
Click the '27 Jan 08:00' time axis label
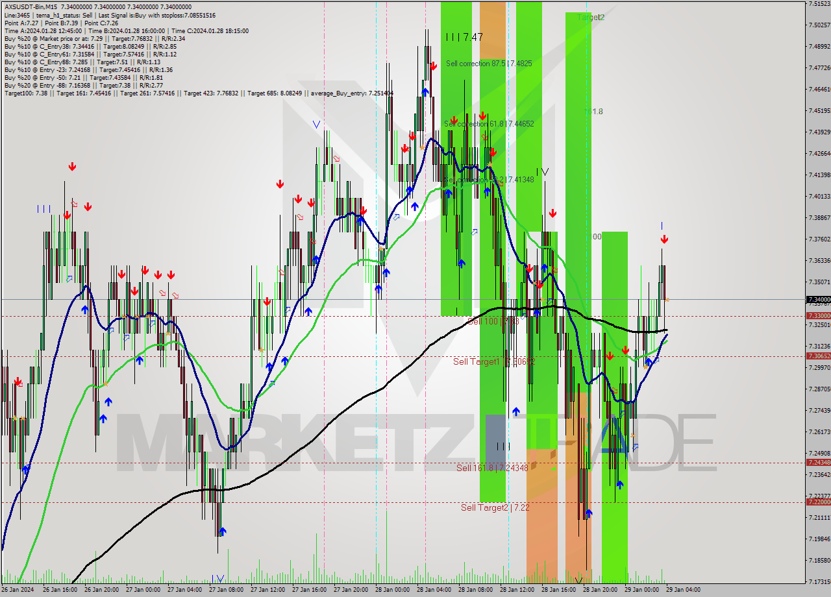pyautogui.click(x=225, y=590)
